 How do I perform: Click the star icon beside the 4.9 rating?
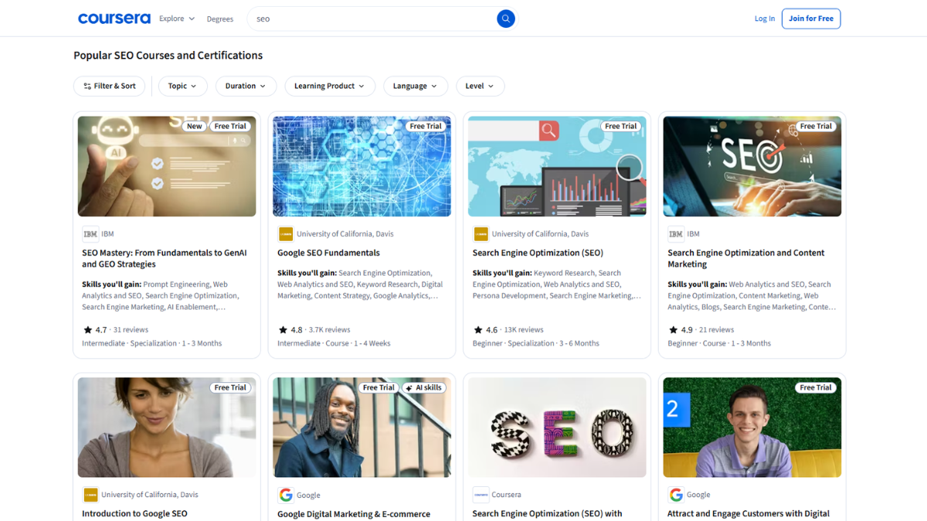tap(672, 329)
